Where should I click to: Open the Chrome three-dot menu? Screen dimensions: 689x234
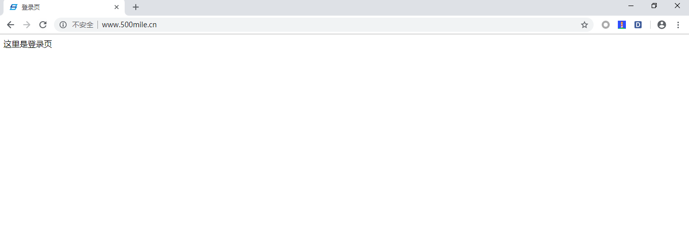point(678,25)
